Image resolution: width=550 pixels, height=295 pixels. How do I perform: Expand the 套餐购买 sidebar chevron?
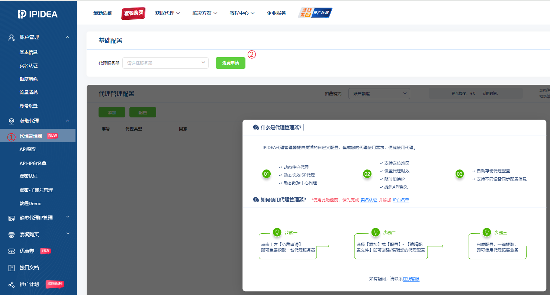click(67, 234)
